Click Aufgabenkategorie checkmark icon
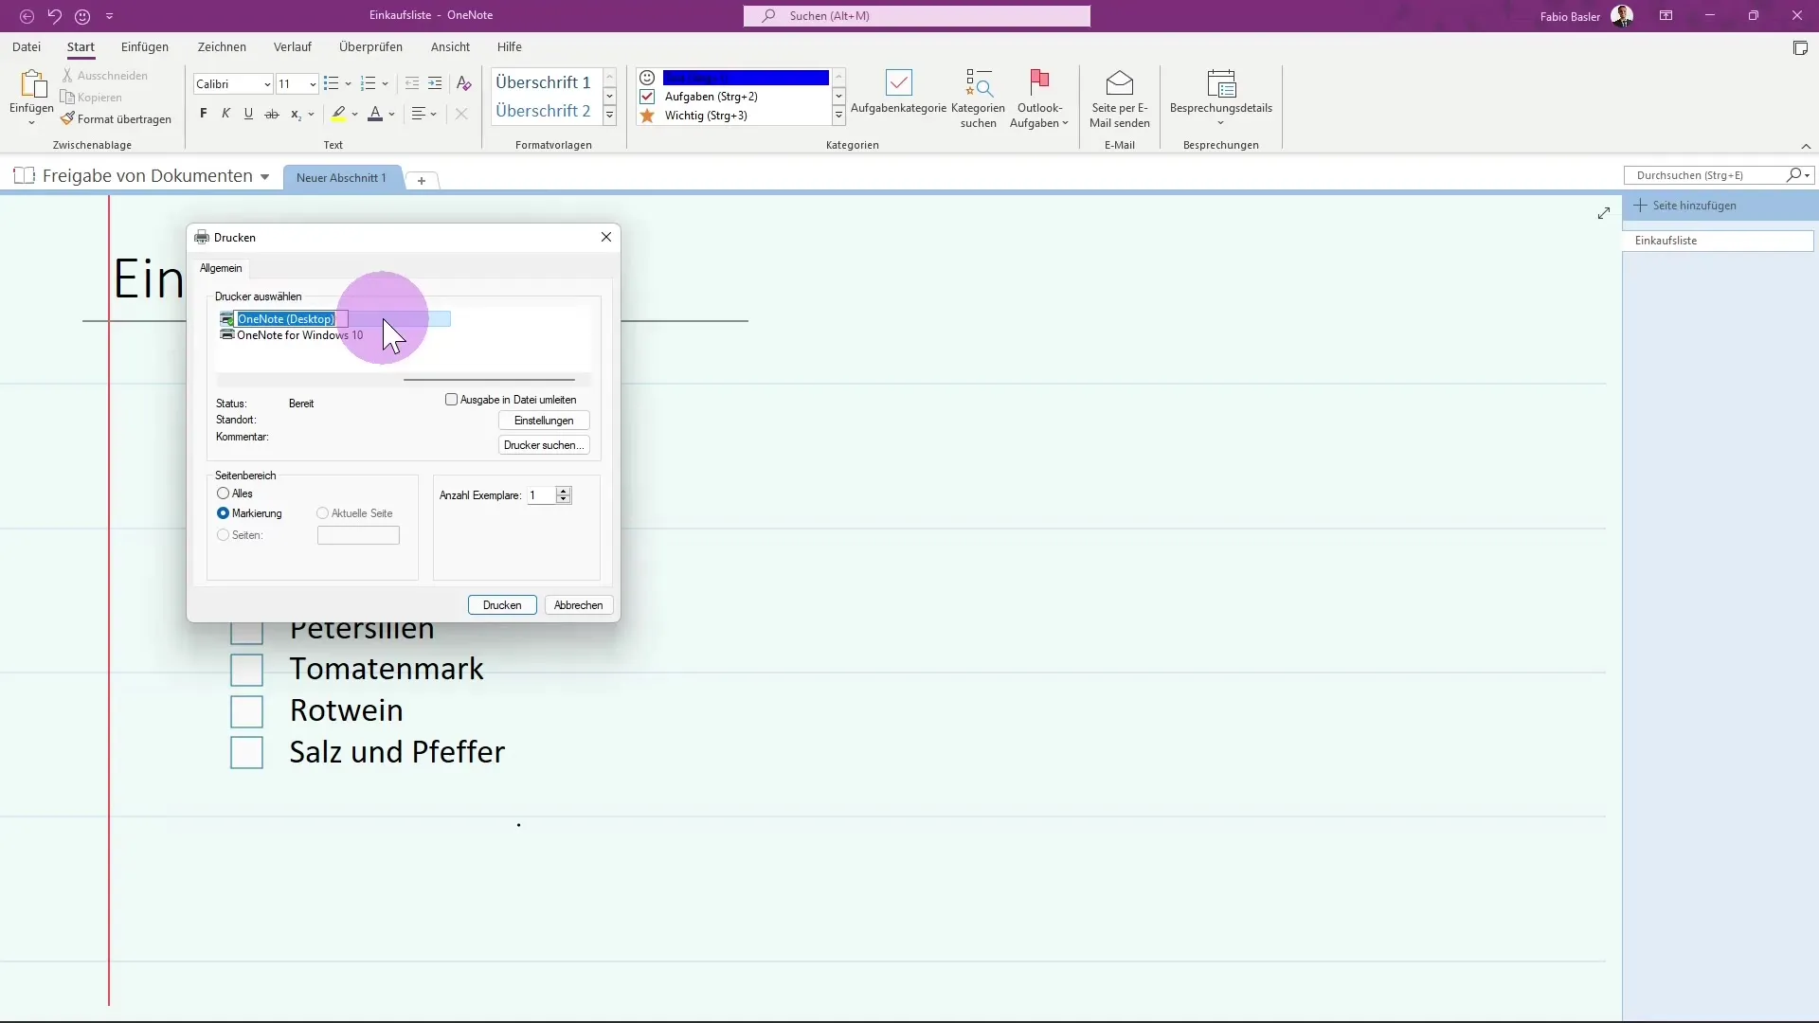The image size is (1819, 1023). tap(899, 83)
